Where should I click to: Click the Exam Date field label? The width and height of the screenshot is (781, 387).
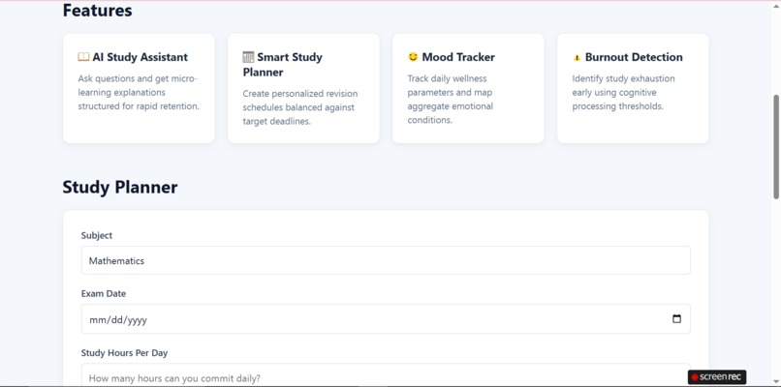click(104, 293)
